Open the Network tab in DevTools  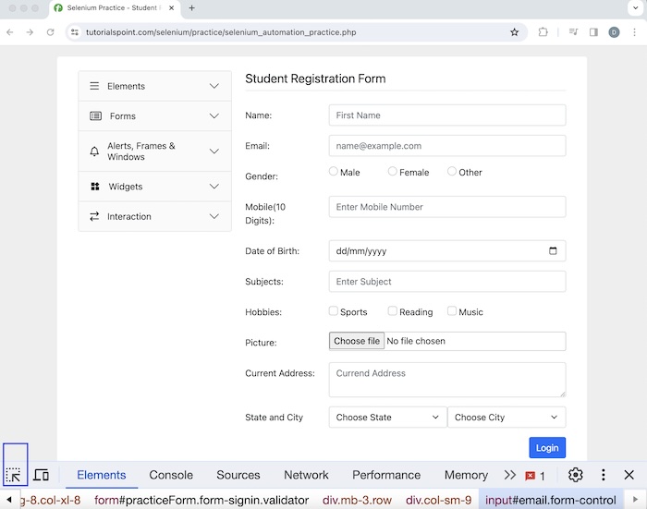(x=306, y=475)
